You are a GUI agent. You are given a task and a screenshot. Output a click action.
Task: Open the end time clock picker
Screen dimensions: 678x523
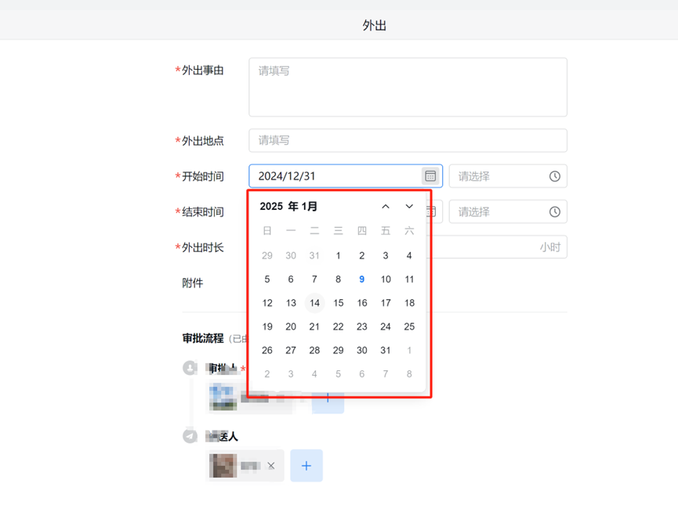point(555,212)
